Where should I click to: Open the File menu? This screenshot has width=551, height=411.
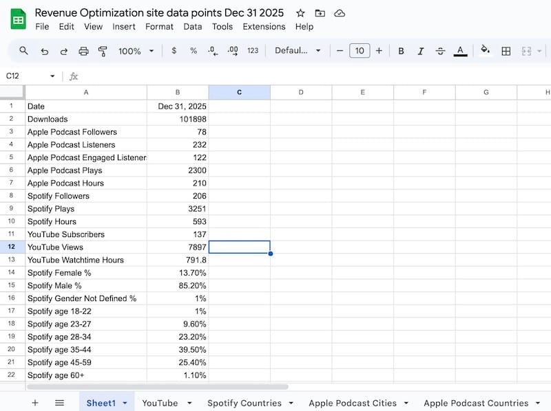pyautogui.click(x=42, y=27)
